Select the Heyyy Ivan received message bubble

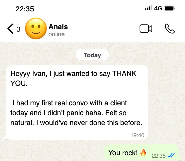pos(77,103)
